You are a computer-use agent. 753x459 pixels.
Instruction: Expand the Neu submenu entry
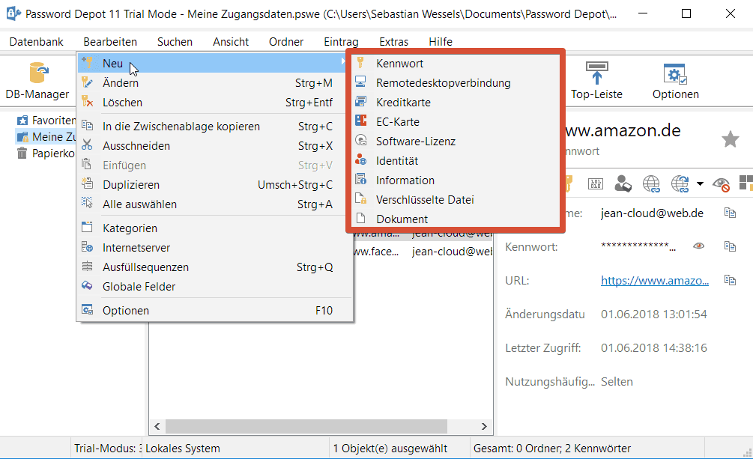coord(212,63)
